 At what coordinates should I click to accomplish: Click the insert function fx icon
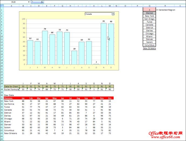(42, 2)
